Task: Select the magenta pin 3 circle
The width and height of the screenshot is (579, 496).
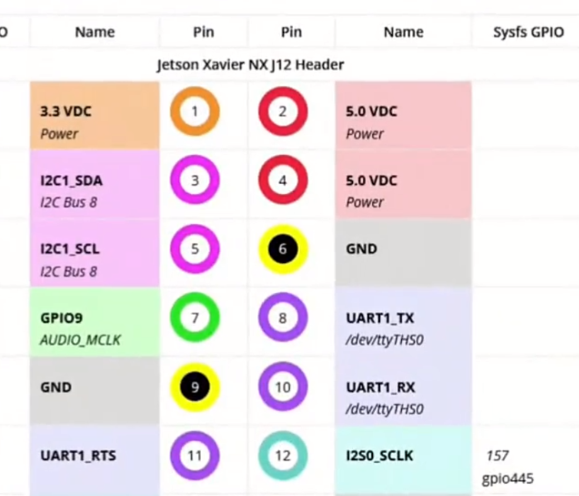Action: 194,180
